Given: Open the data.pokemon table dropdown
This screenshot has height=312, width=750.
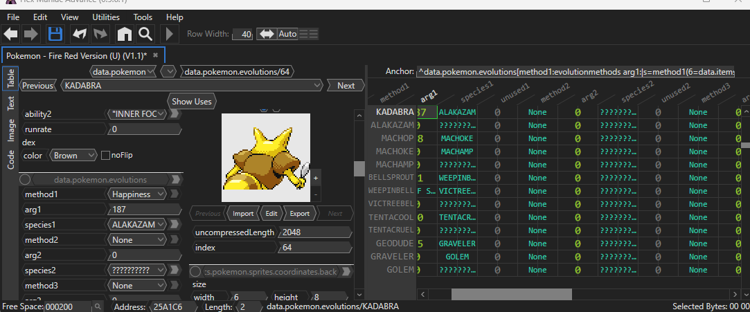Looking at the screenshot, I should tap(123, 72).
